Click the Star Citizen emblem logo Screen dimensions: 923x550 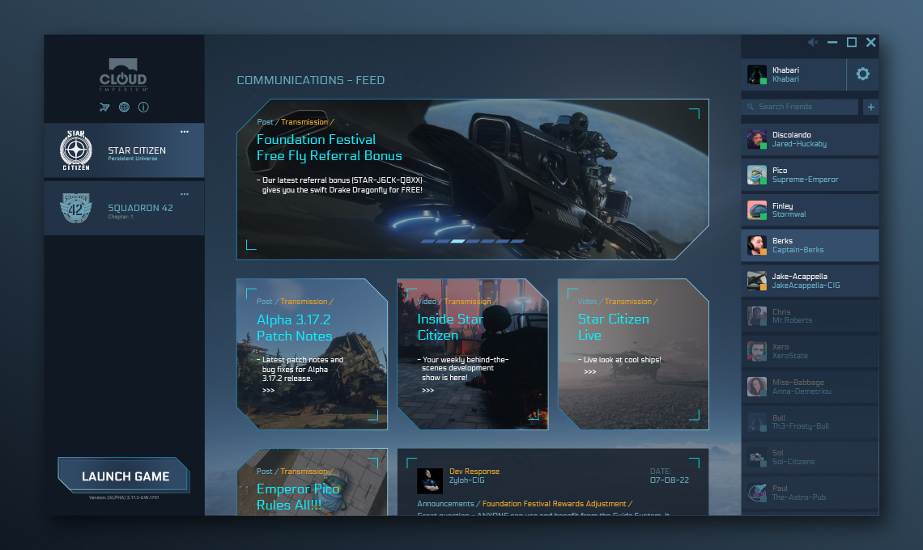pyautogui.click(x=76, y=150)
